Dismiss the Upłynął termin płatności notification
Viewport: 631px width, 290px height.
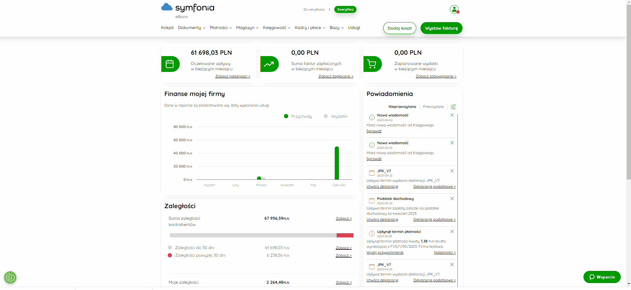pos(452,232)
